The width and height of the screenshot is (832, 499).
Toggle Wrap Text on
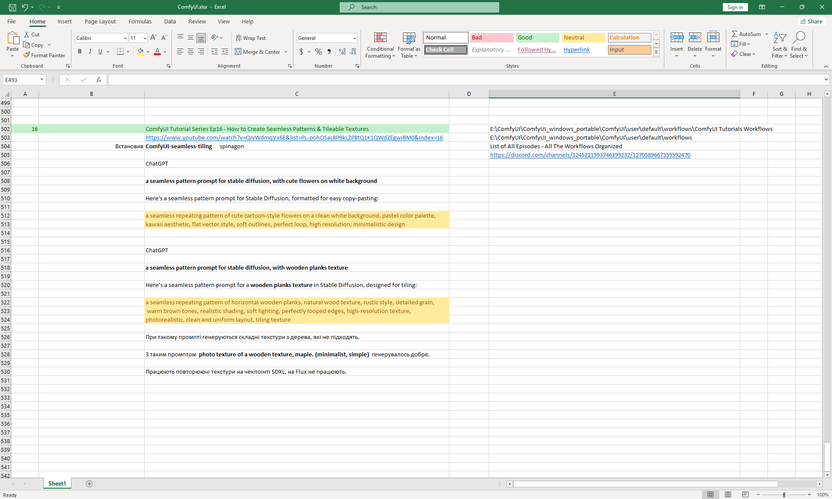coord(250,38)
